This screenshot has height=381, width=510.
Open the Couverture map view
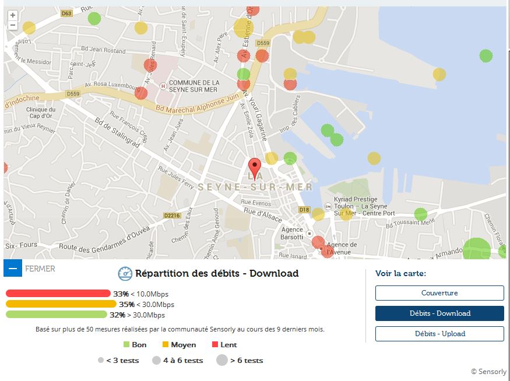439,293
